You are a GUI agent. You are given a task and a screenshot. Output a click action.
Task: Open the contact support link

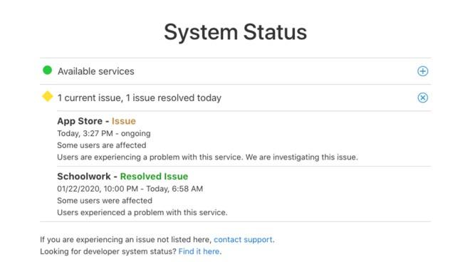tap(243, 239)
